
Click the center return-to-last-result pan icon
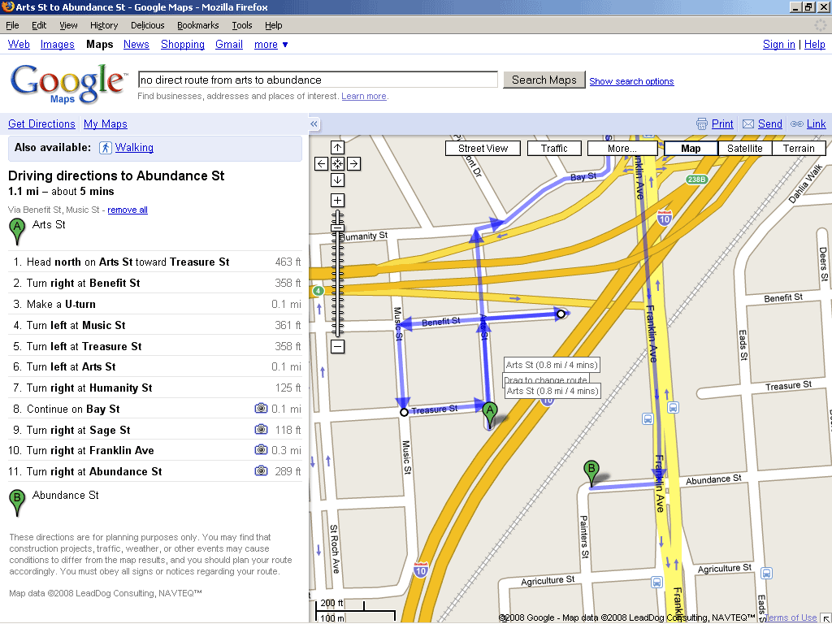[337, 163]
